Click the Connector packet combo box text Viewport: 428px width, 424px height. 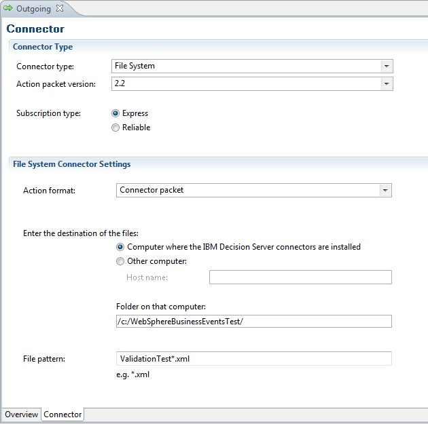pos(151,190)
